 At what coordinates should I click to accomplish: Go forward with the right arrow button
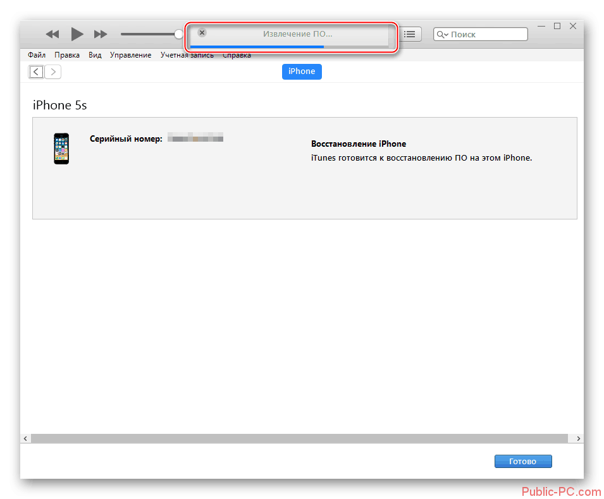pyautogui.click(x=53, y=71)
